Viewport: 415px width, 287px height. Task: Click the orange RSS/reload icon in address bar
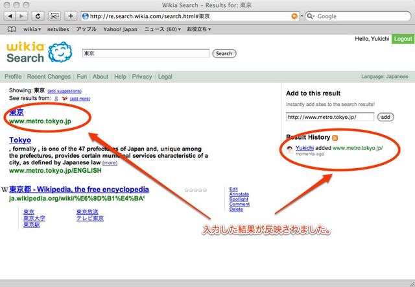[294, 16]
